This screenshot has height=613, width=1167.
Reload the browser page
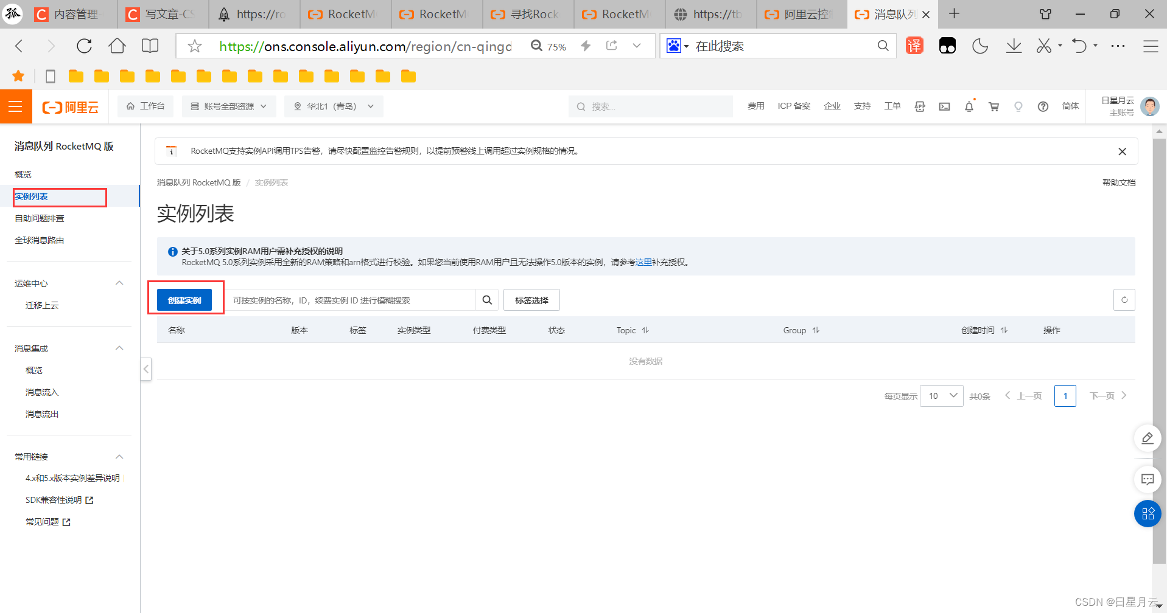84,46
